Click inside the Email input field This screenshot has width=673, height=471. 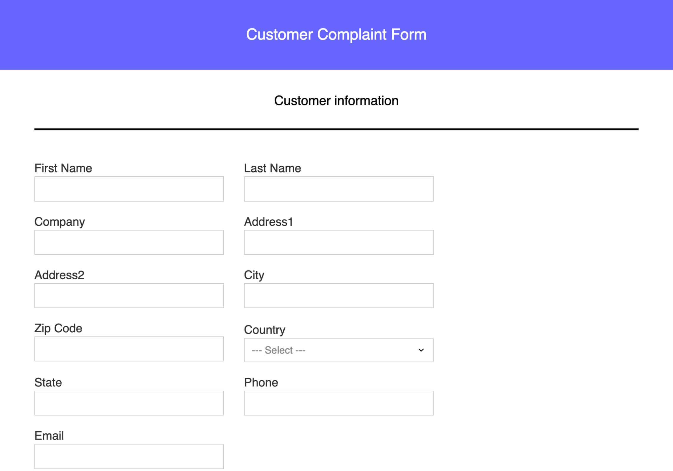pyautogui.click(x=129, y=456)
